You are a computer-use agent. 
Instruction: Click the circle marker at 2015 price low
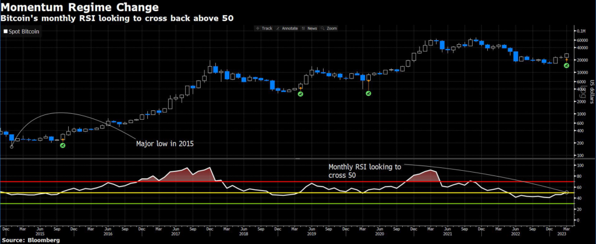pos(12,146)
